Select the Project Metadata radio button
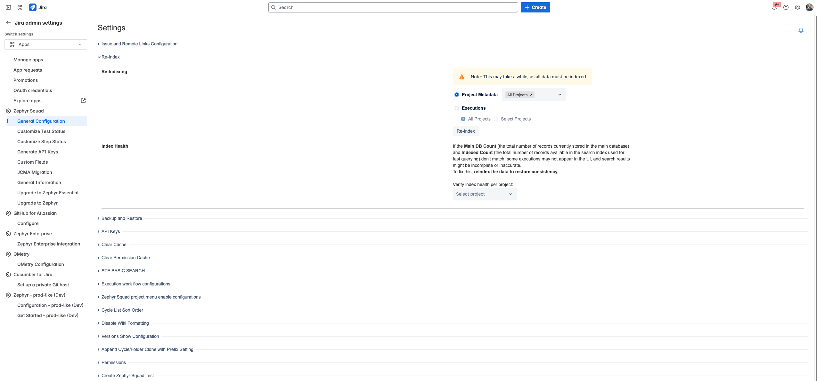This screenshot has width=817, height=381. [456, 95]
